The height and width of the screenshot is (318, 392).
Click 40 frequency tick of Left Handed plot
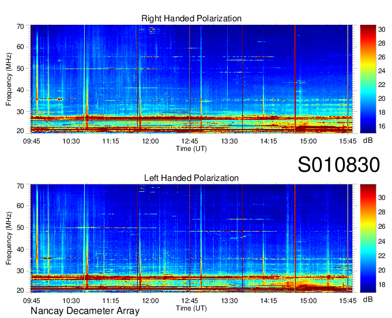coord(20,249)
